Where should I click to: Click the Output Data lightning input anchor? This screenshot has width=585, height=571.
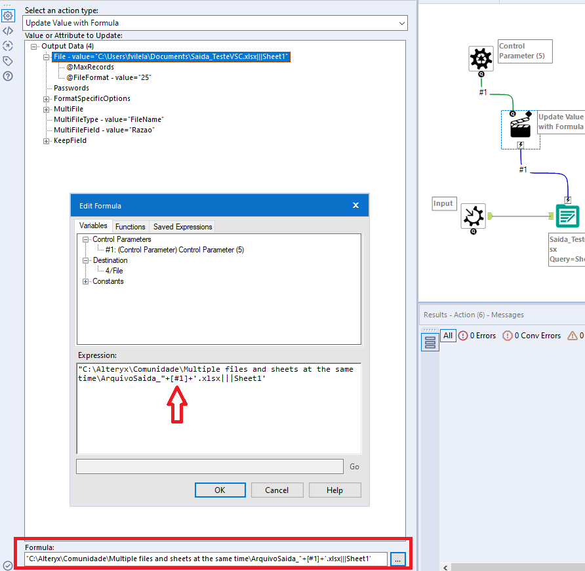[x=567, y=201]
